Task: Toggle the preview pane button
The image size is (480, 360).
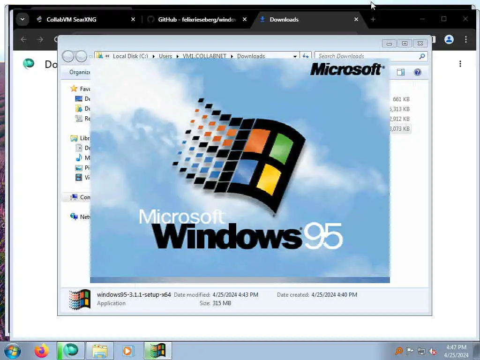Action: pyautogui.click(x=401, y=72)
